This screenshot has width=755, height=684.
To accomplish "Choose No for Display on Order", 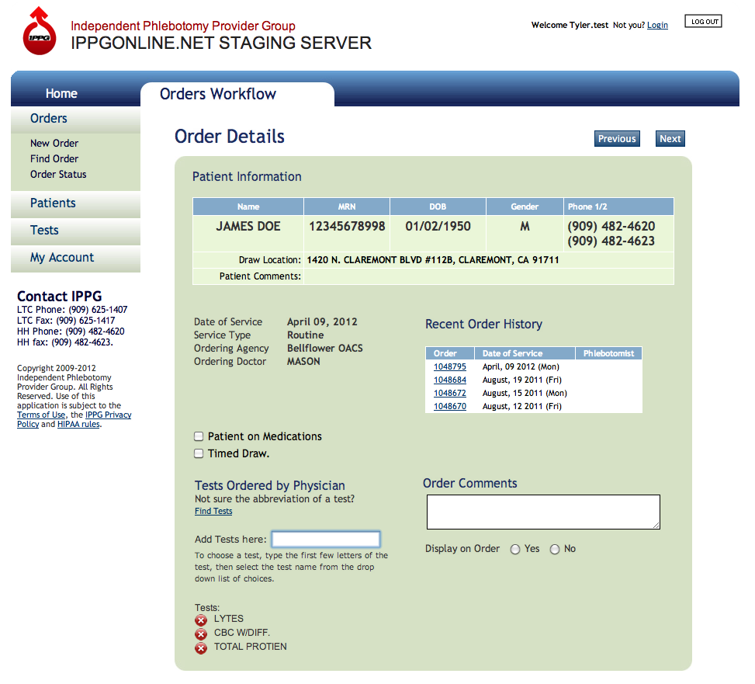I will (x=554, y=550).
